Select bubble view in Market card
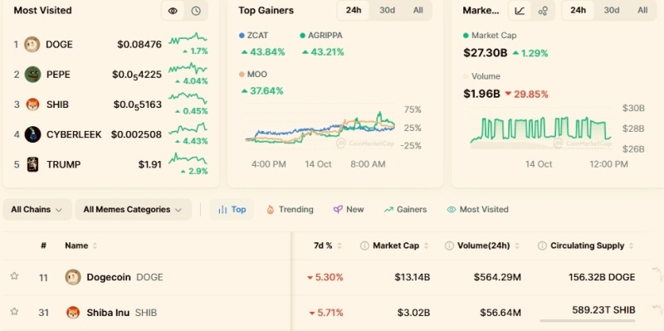 (x=543, y=11)
